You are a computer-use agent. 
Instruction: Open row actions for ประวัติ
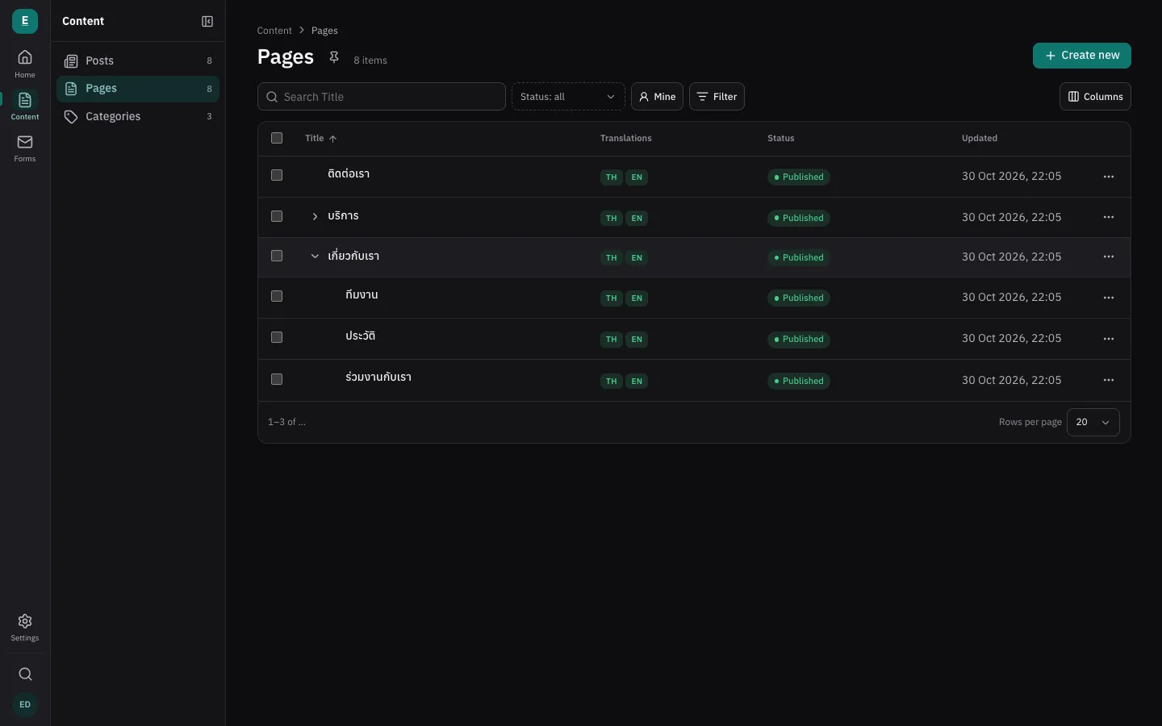1109,339
